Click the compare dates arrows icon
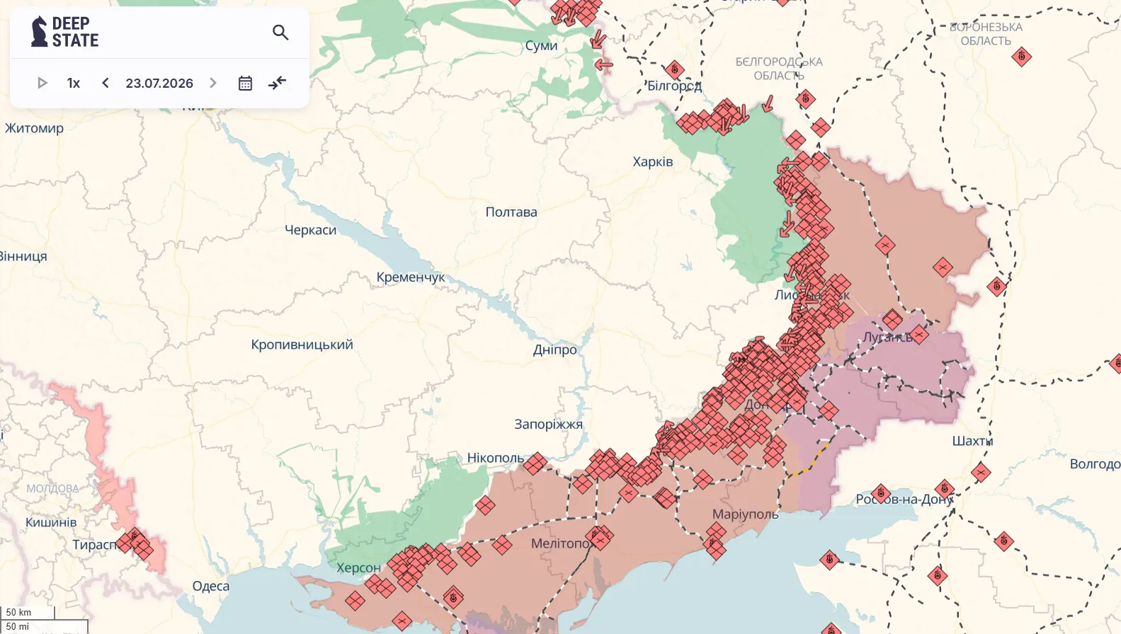1121x634 pixels. tap(277, 83)
